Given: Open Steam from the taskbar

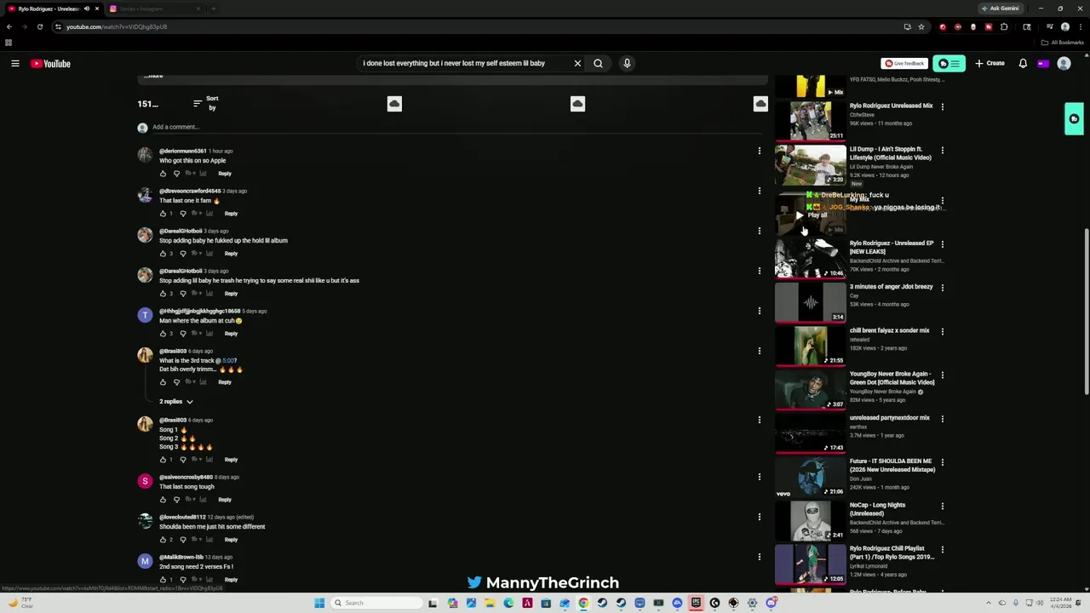Looking at the screenshot, I should point(602,603).
